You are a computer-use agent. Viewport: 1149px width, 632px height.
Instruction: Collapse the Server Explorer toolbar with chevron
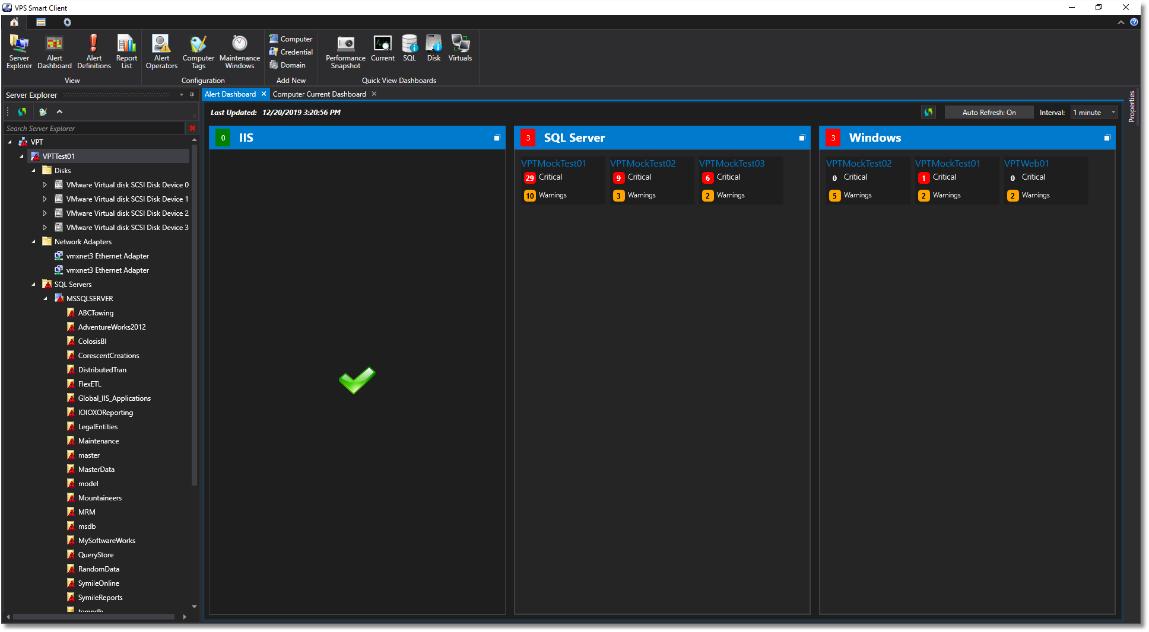(x=59, y=111)
